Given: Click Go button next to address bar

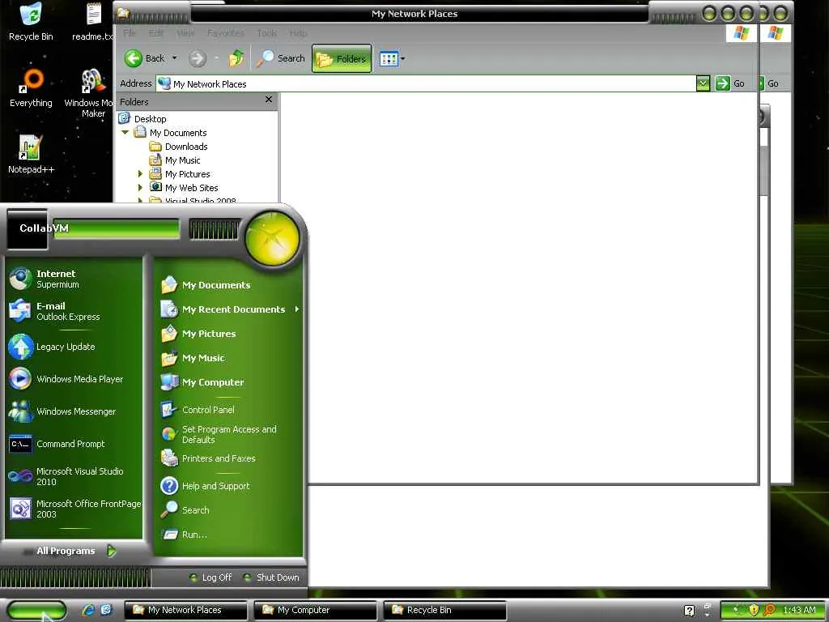Looking at the screenshot, I should coord(730,83).
